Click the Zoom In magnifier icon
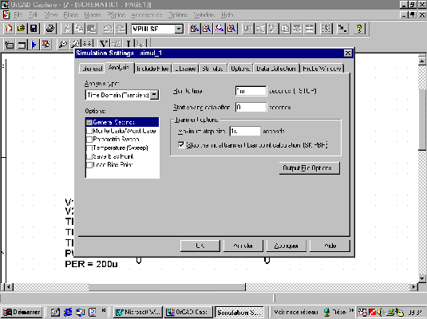The width and height of the screenshot is (427, 319). tap(195, 29)
